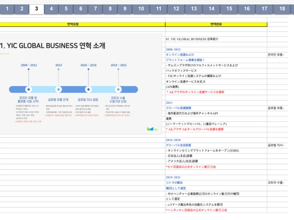Select tab 12
294x220 pixels.
coord(176,9)
